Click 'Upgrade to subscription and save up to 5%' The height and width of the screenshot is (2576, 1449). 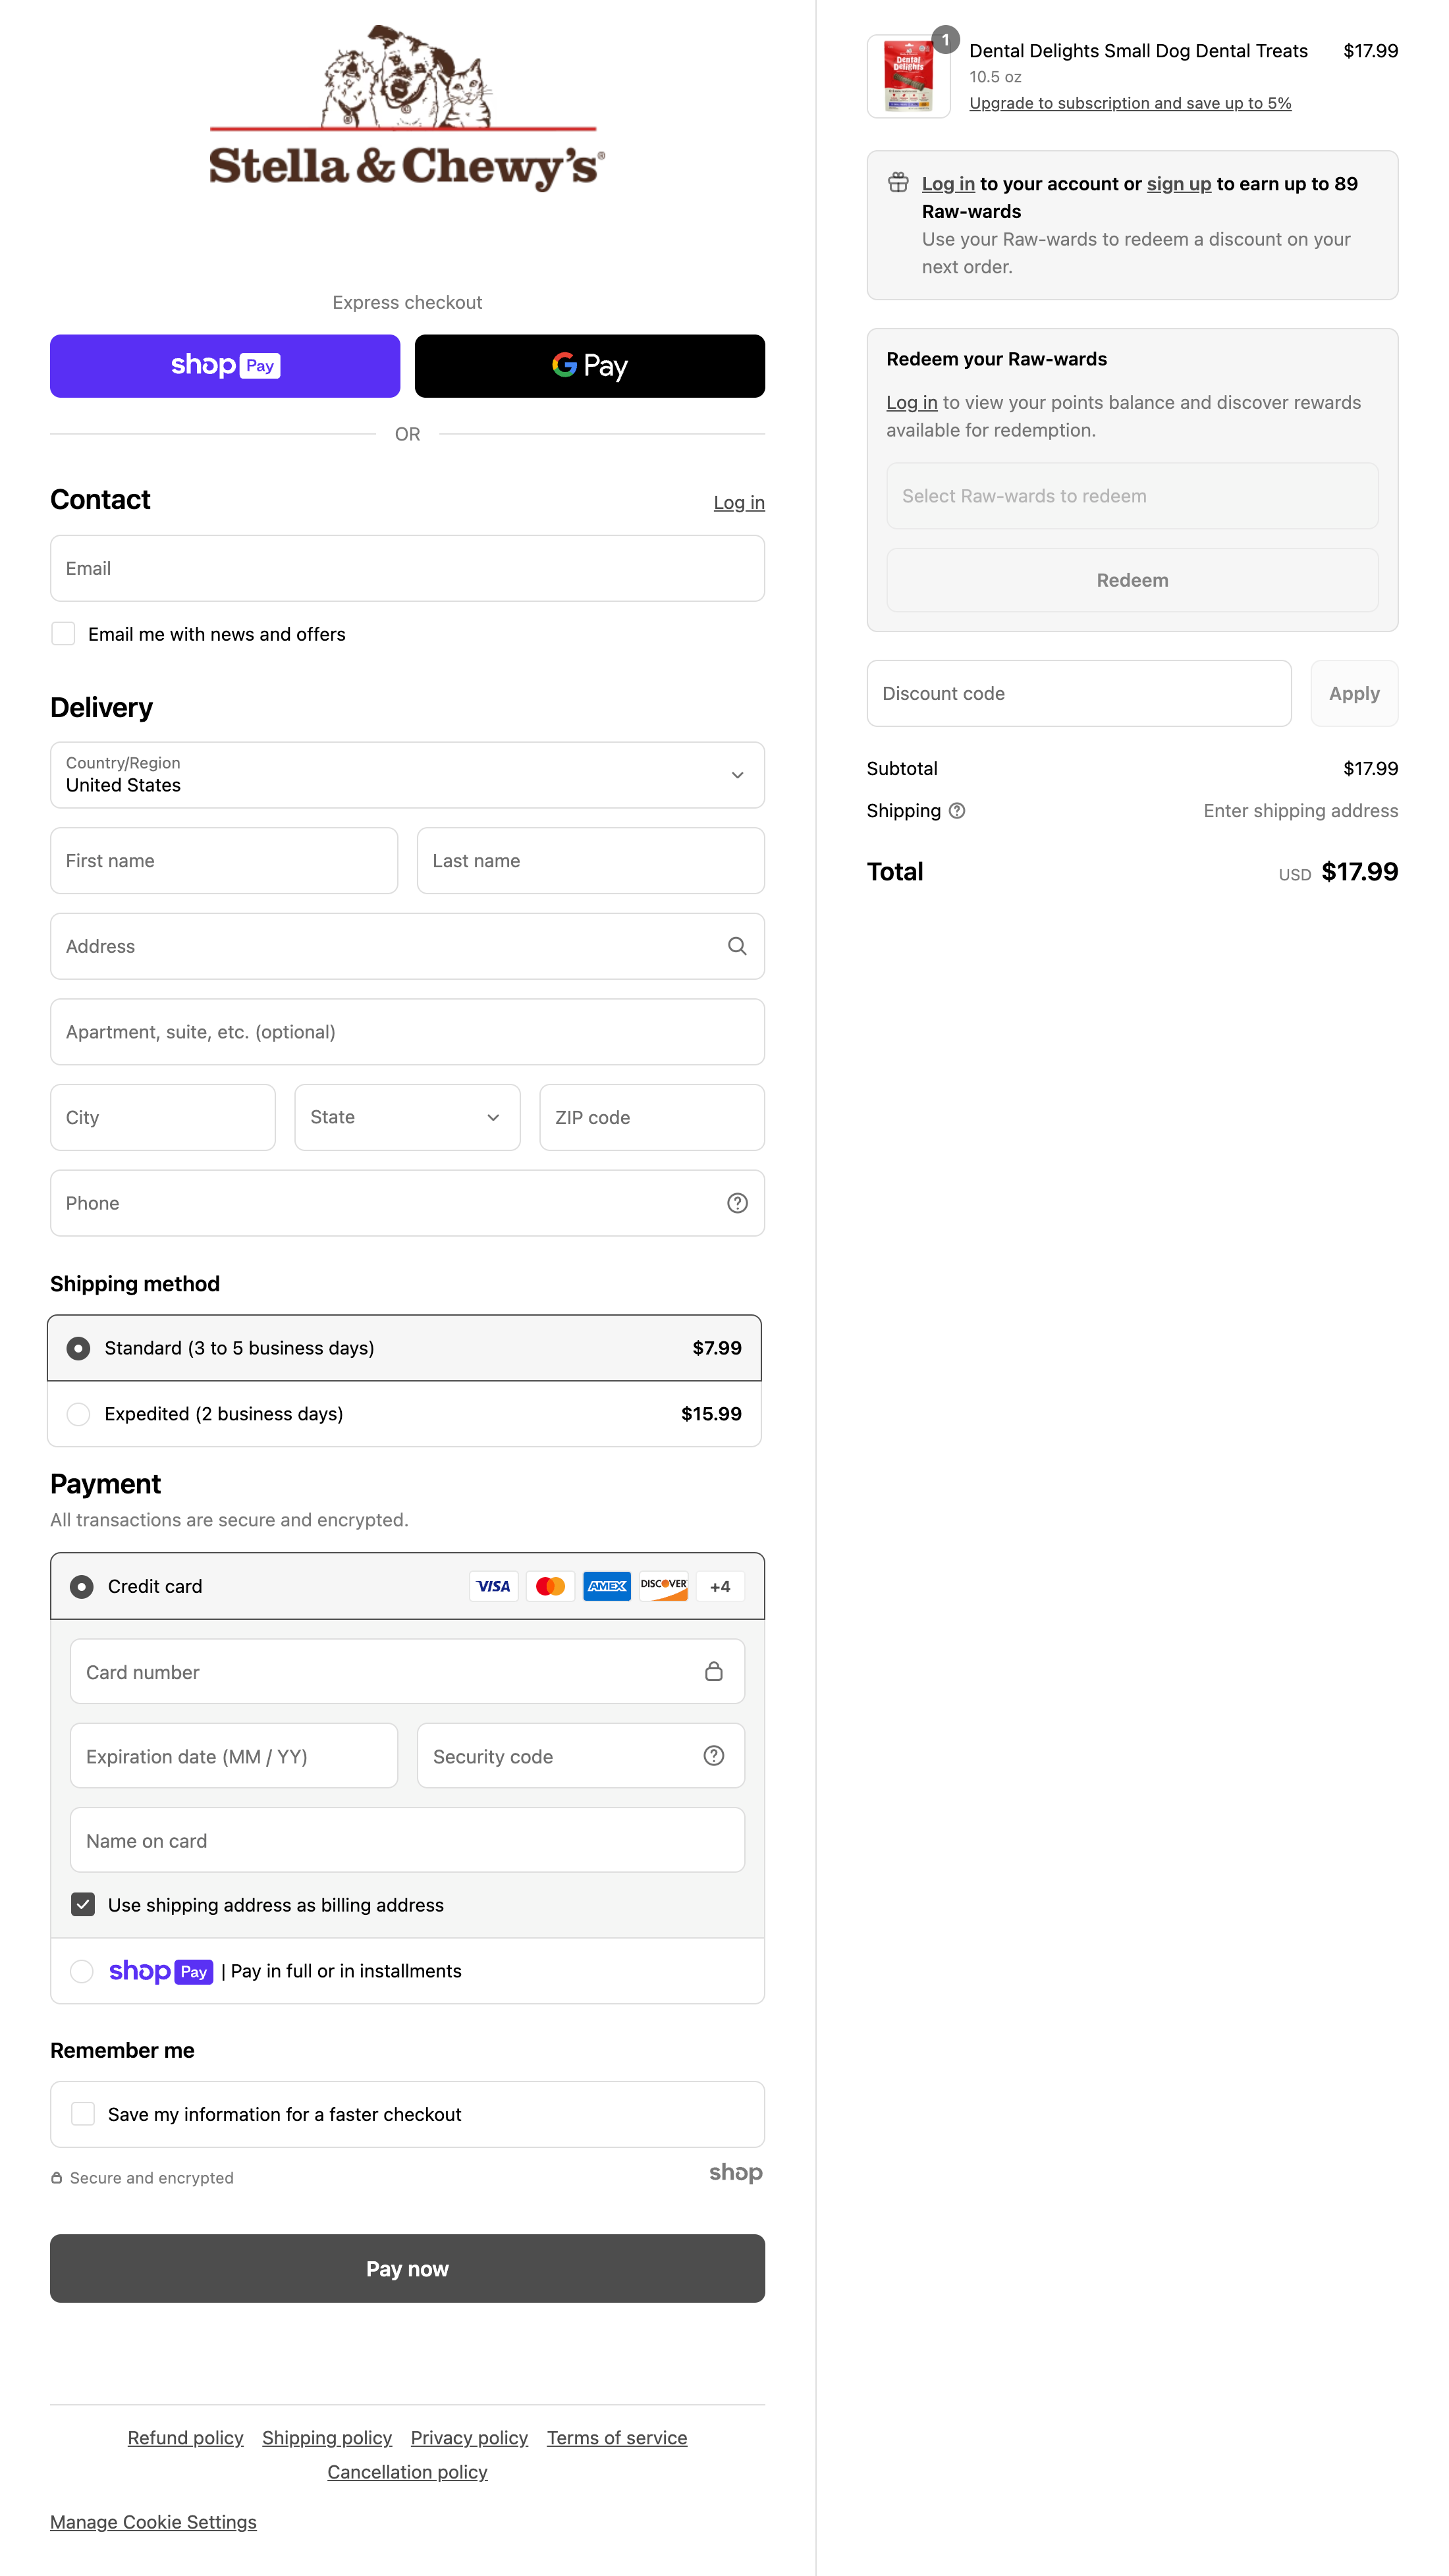click(x=1130, y=103)
